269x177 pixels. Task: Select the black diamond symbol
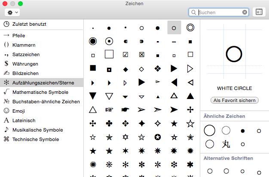[x=125, y=69]
